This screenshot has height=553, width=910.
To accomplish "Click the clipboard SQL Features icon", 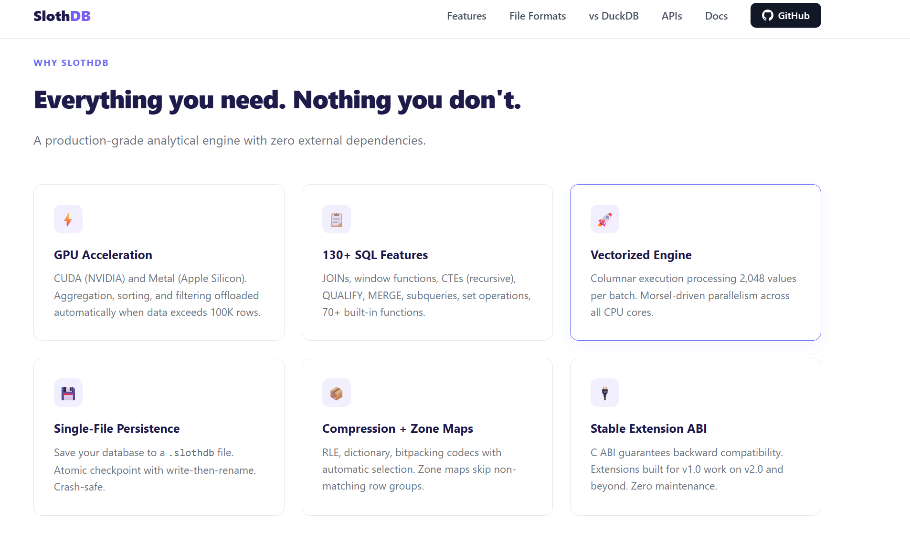I will [x=337, y=219].
